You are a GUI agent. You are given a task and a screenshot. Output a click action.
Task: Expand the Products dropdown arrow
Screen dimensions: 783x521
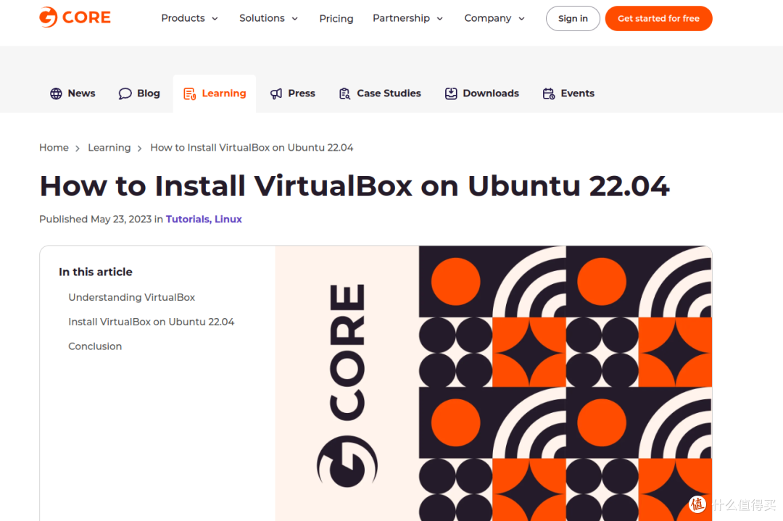pos(215,19)
